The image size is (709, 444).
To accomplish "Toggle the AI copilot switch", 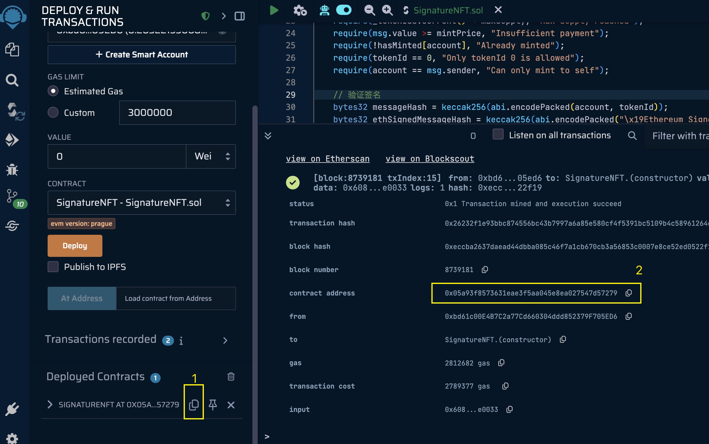I will (344, 10).
